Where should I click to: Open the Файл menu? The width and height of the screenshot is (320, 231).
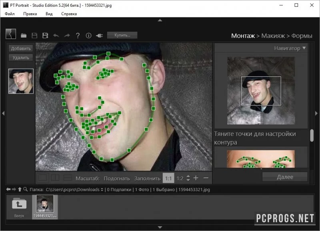click(10, 14)
